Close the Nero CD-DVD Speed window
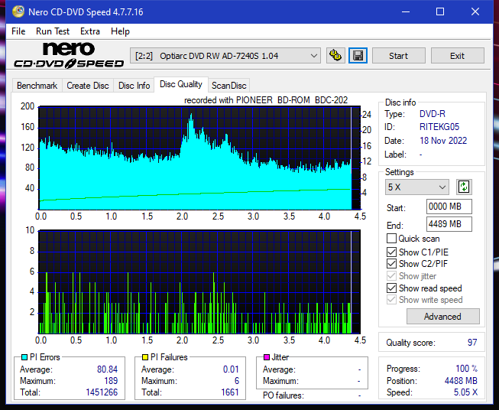The image size is (499, 410). coord(475,11)
